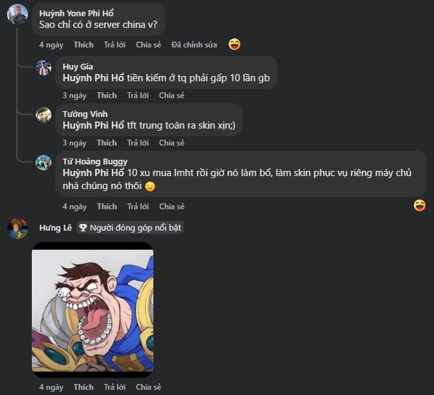Click the '3 ngày' timestamp on Tường Vinh's reply

pyautogui.click(x=75, y=143)
